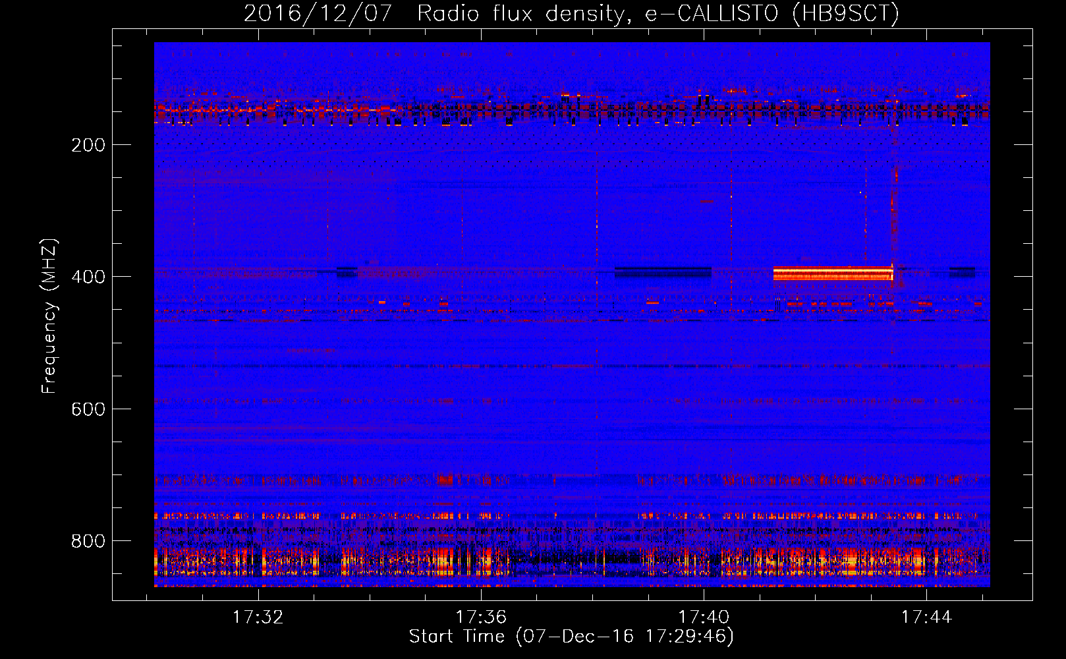Screen dimensions: 1066x659
Task: Click the dark band near 400 MHz around 17:39
Action: pos(663,272)
